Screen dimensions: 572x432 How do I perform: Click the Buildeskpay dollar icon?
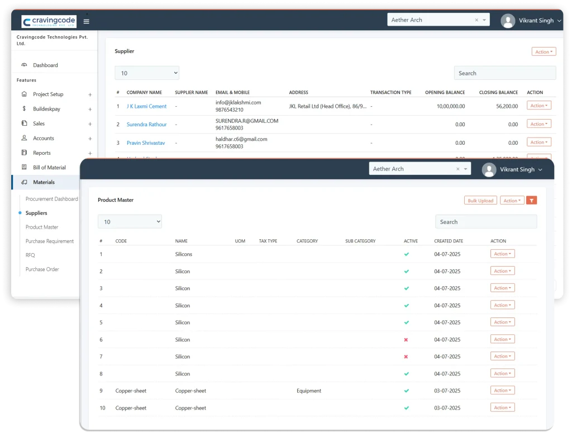pos(24,109)
